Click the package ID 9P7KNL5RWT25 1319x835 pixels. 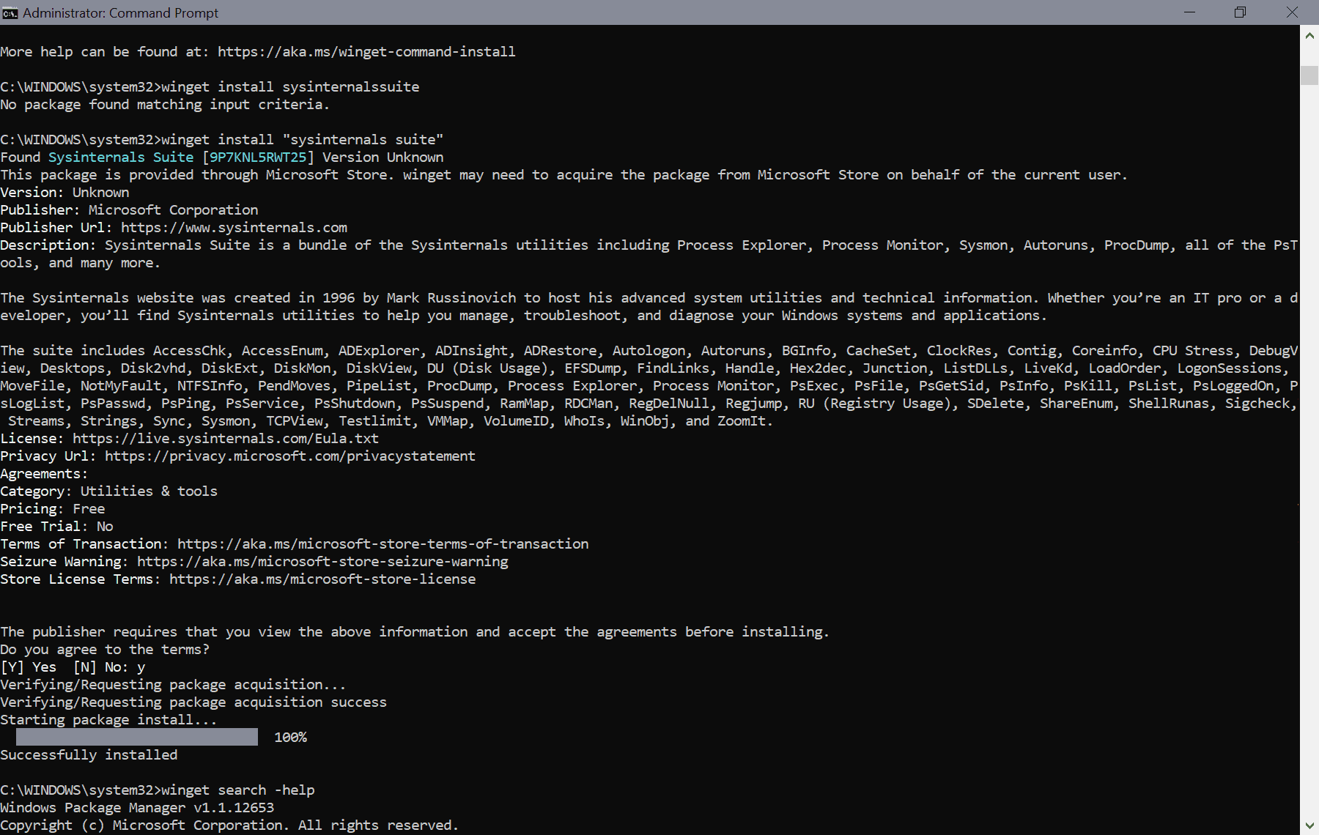click(x=258, y=157)
